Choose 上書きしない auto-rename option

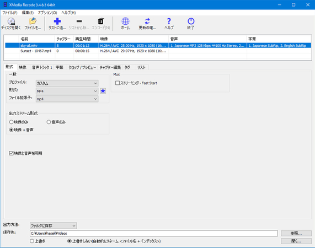(70, 241)
